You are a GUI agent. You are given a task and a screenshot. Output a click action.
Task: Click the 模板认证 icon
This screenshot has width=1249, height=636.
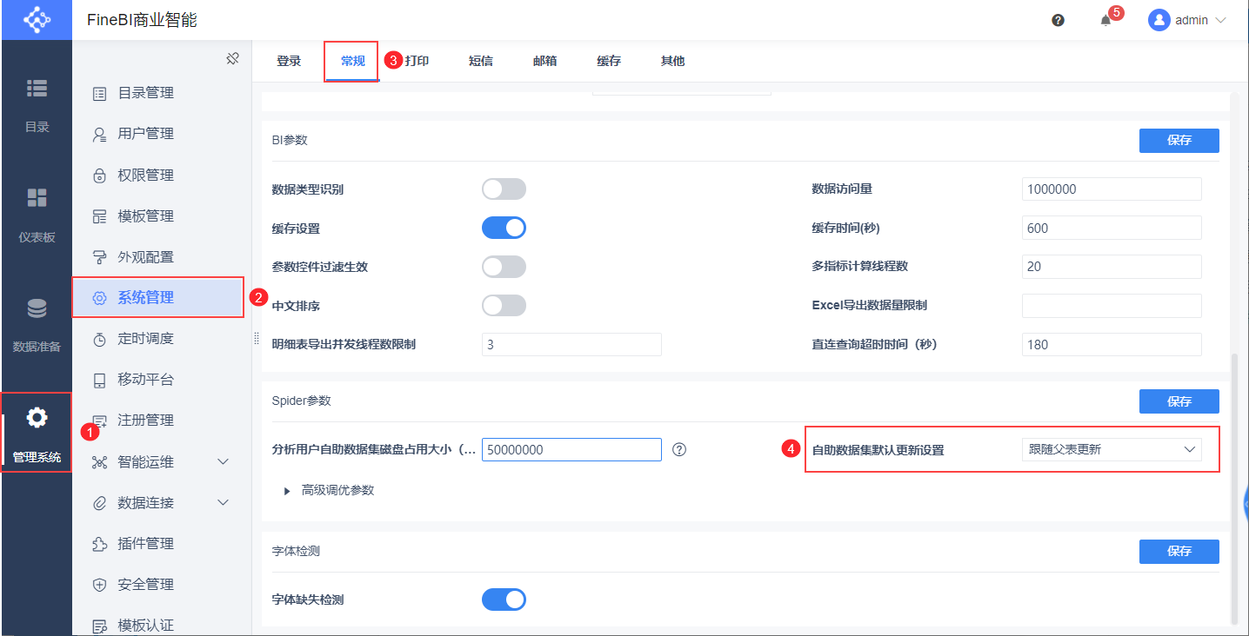click(x=100, y=626)
